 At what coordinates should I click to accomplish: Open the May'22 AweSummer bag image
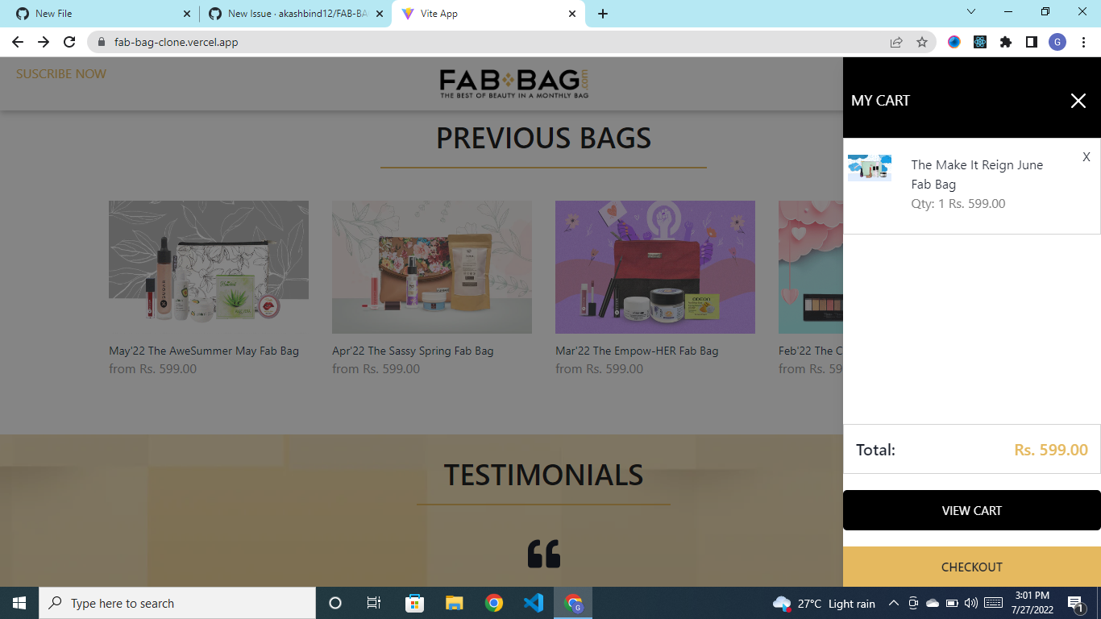(x=209, y=267)
